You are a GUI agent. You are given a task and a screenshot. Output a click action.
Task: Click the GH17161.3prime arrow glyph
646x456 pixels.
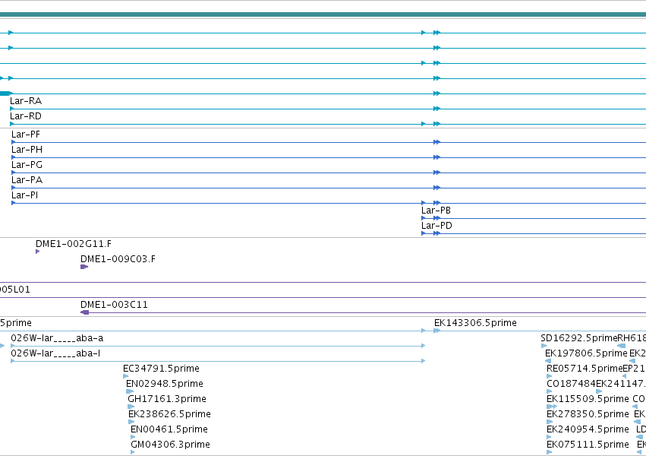pos(131,407)
